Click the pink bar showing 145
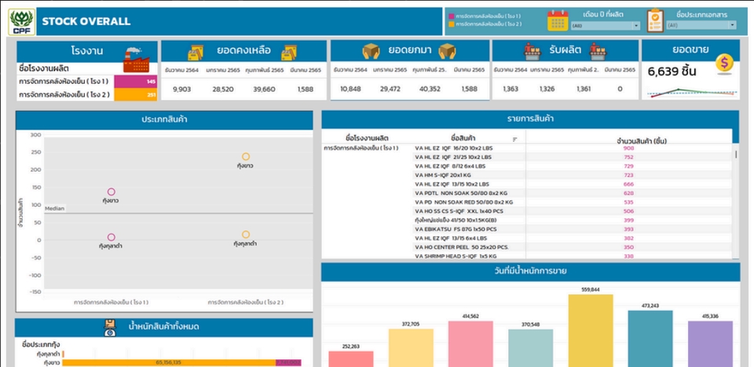 tap(136, 82)
